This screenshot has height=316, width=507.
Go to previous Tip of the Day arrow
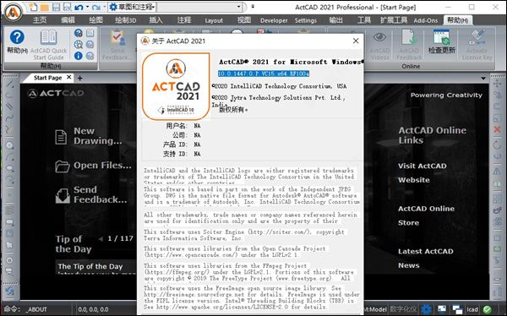tap(101, 239)
